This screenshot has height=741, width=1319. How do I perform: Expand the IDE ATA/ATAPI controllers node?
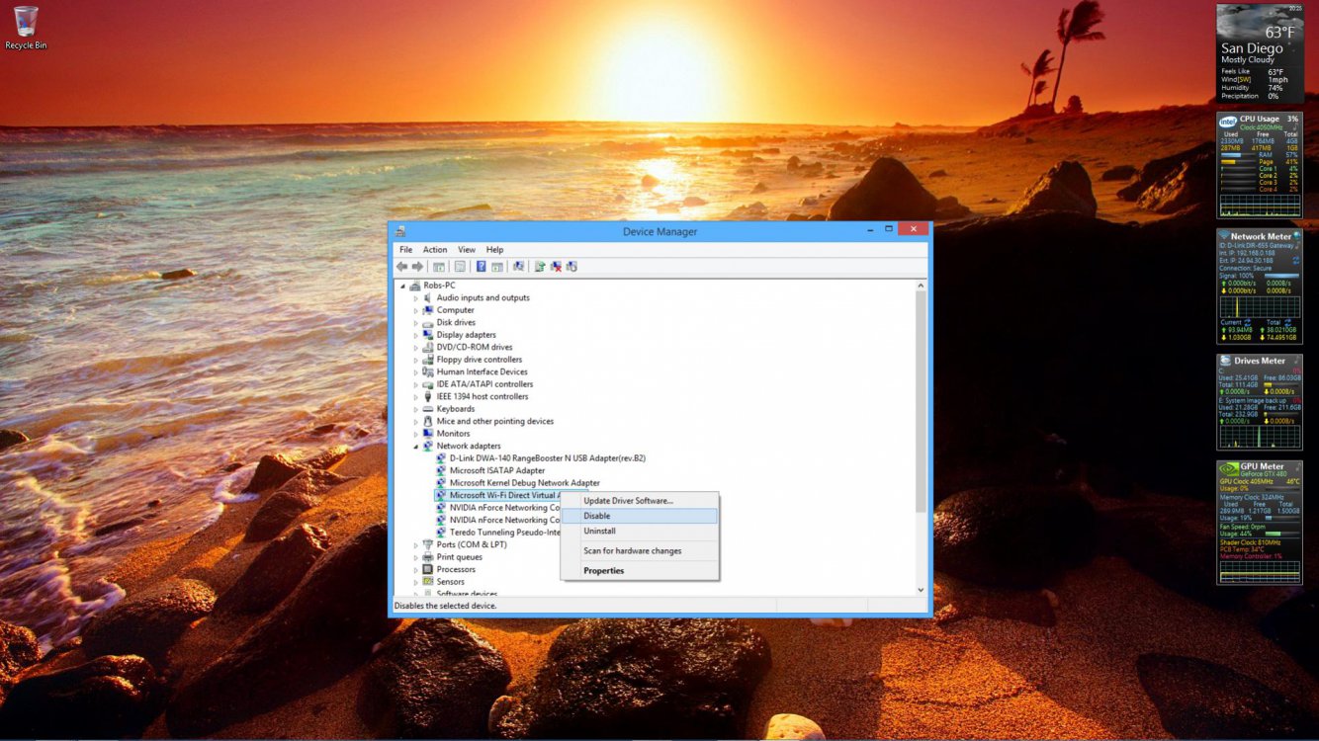pyautogui.click(x=416, y=384)
